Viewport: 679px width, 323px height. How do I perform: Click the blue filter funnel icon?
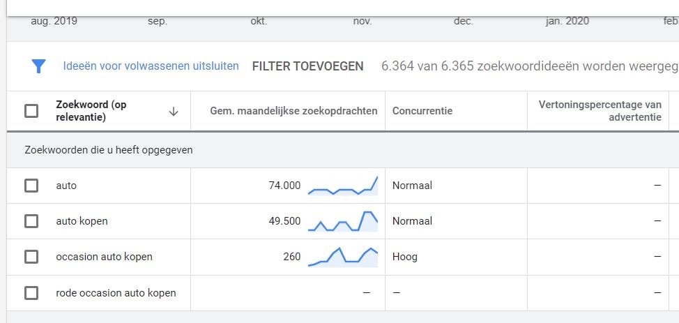tap(38, 66)
